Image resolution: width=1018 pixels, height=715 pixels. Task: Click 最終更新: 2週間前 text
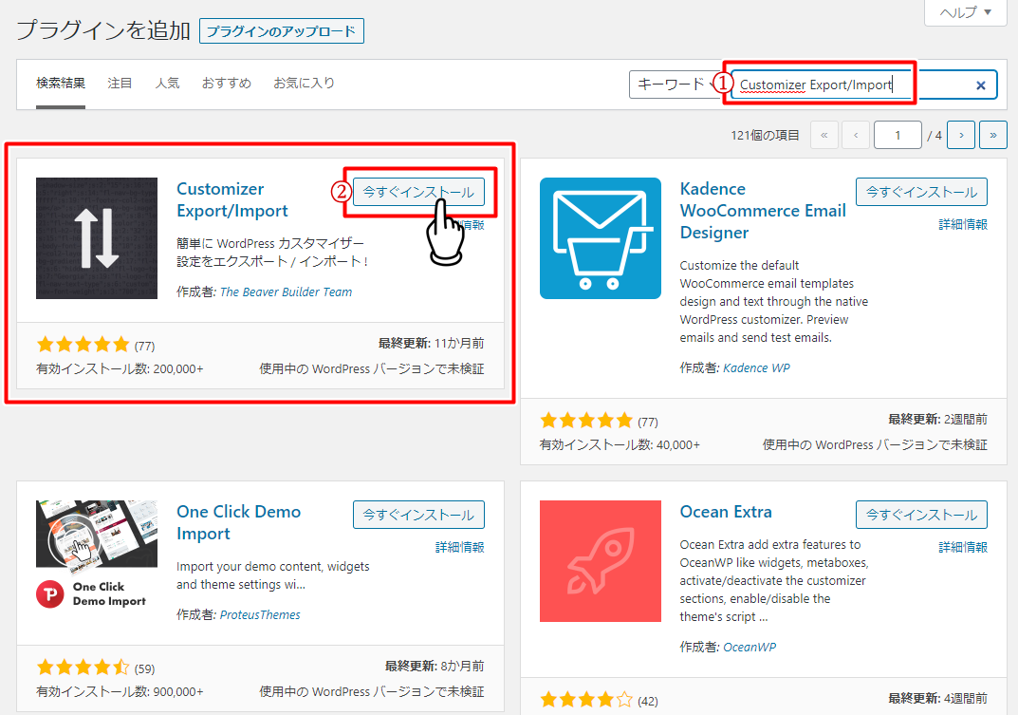coord(937,420)
